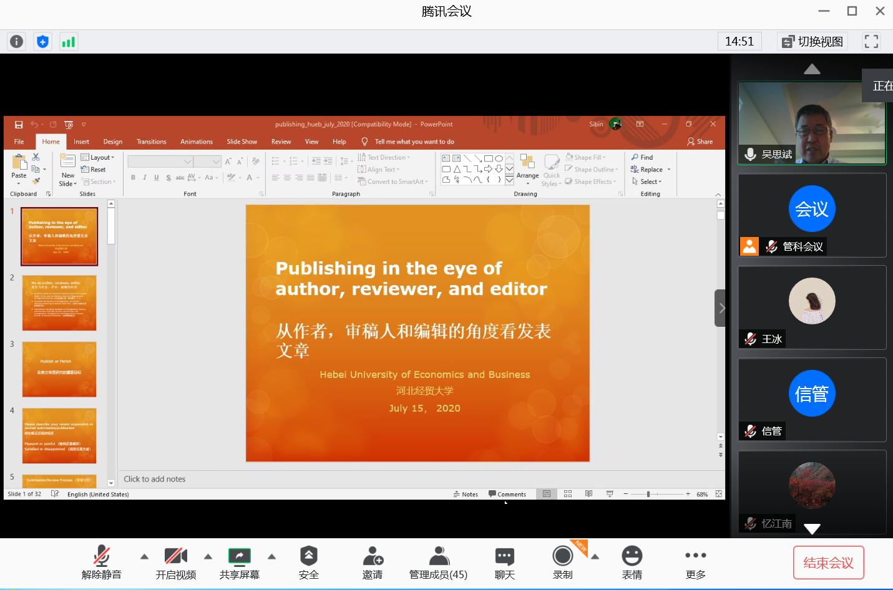Start recording with the 录制 button
The height and width of the screenshot is (590, 893).
[x=562, y=556]
